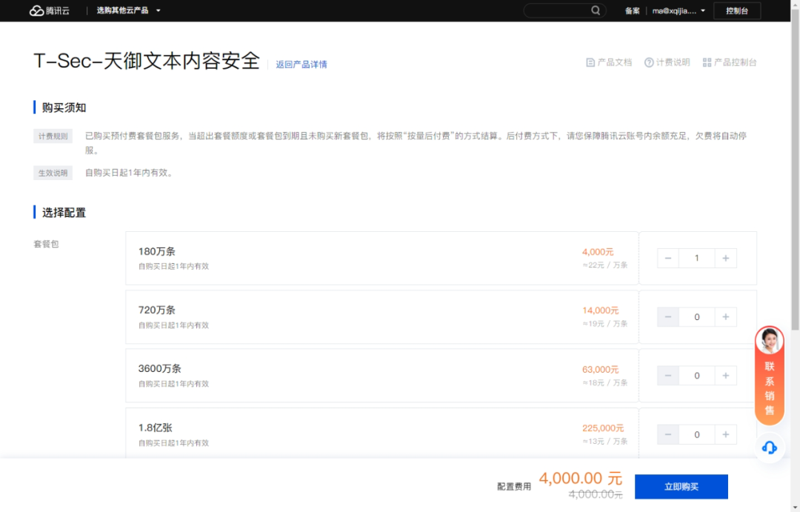Image resolution: width=800 pixels, height=512 pixels.
Task: Edit quantity field of 3600万条 package
Action: point(696,376)
